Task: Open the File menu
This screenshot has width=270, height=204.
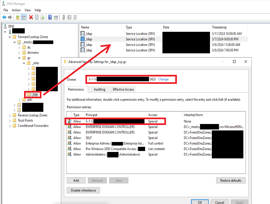Action: [6, 10]
